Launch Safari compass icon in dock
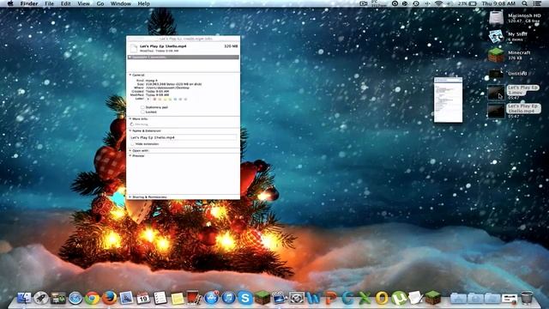The height and width of the screenshot is (309, 549). coord(75,298)
